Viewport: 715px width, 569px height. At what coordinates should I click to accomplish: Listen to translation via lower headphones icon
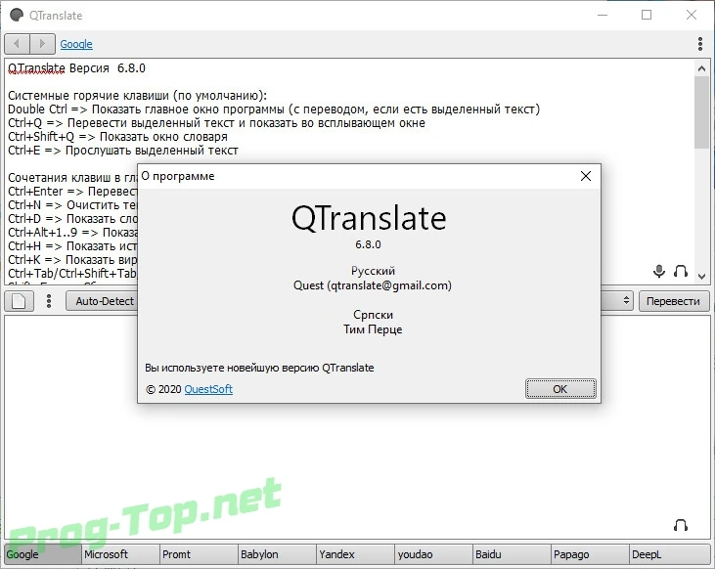[x=681, y=525]
